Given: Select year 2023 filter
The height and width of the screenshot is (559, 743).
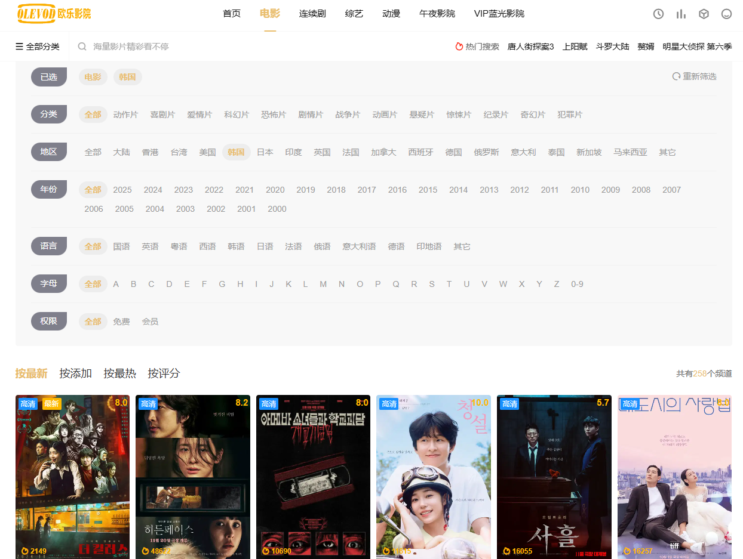Looking at the screenshot, I should (183, 190).
